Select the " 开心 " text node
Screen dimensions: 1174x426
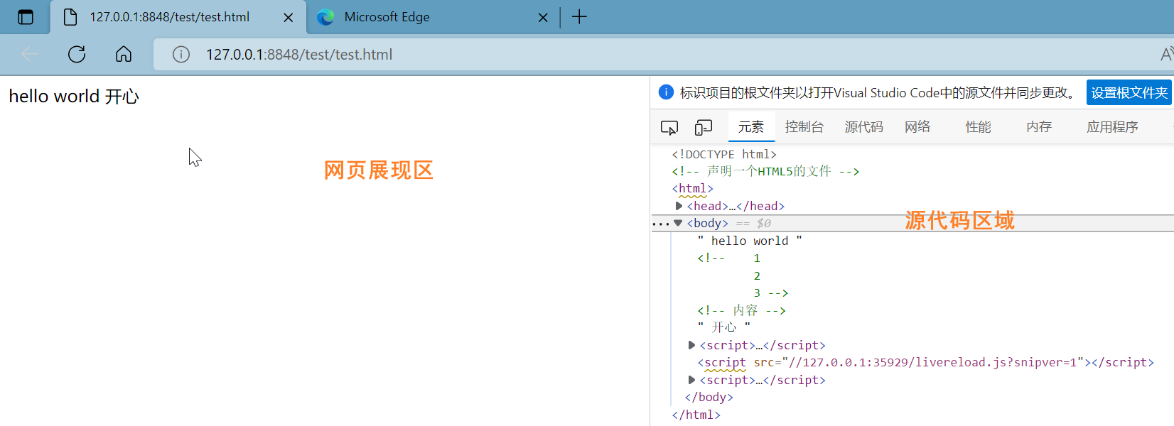point(723,327)
